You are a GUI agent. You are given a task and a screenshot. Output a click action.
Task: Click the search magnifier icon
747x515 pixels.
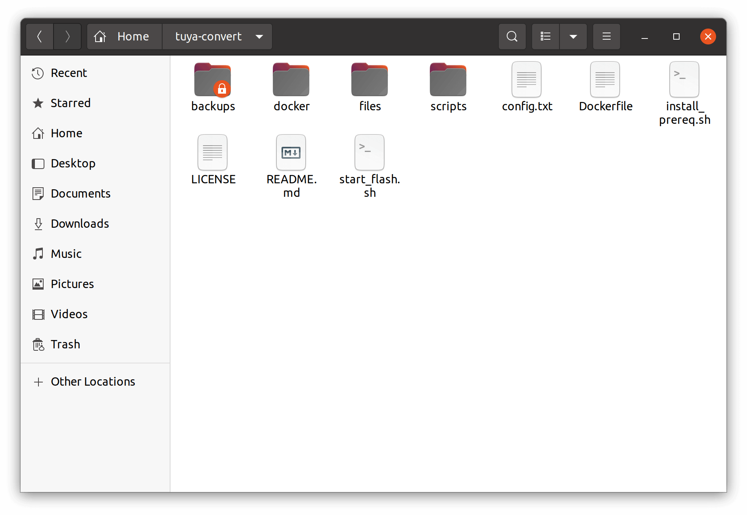pos(512,37)
